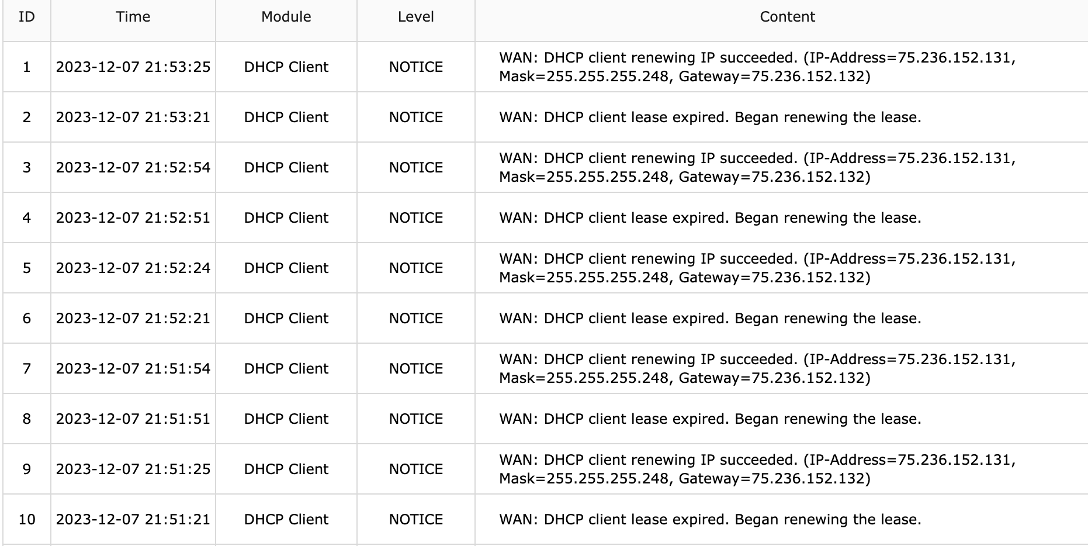Viewport: 1088px width, 546px height.
Task: Click the Module column header
Action: [x=286, y=17]
